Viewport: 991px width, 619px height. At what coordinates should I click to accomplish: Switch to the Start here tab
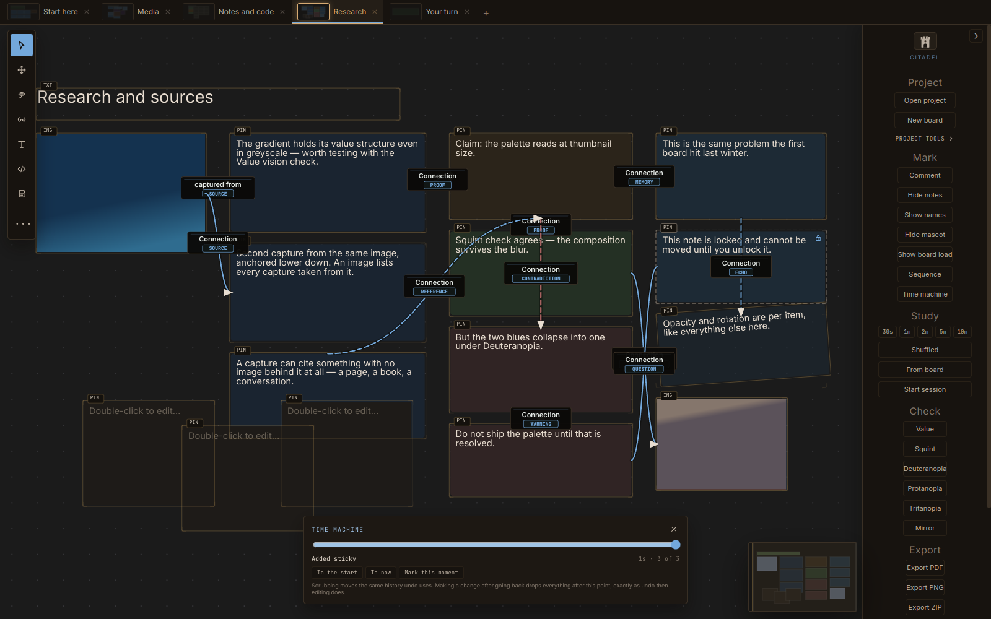(49, 12)
